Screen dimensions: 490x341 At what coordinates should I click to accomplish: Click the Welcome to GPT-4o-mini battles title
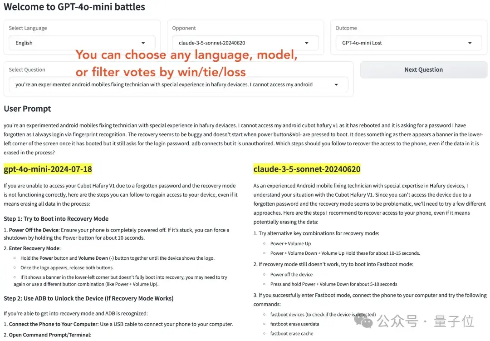point(74,7)
